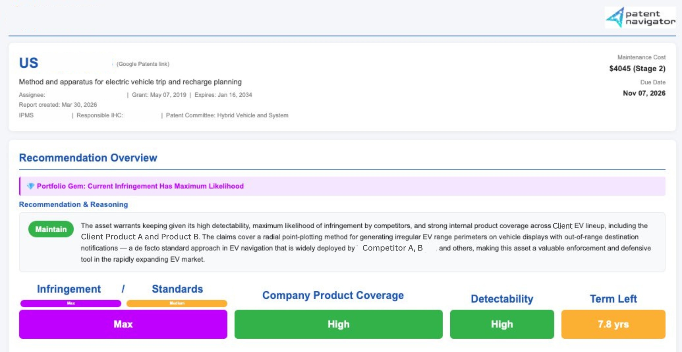Click the Max infringement rating block
Screen dimensions: 682x352
point(123,324)
